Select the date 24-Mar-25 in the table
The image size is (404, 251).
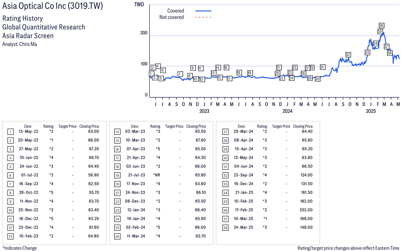tap(243, 227)
